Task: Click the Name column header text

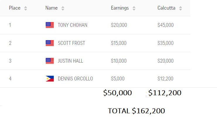Action: (x=51, y=8)
